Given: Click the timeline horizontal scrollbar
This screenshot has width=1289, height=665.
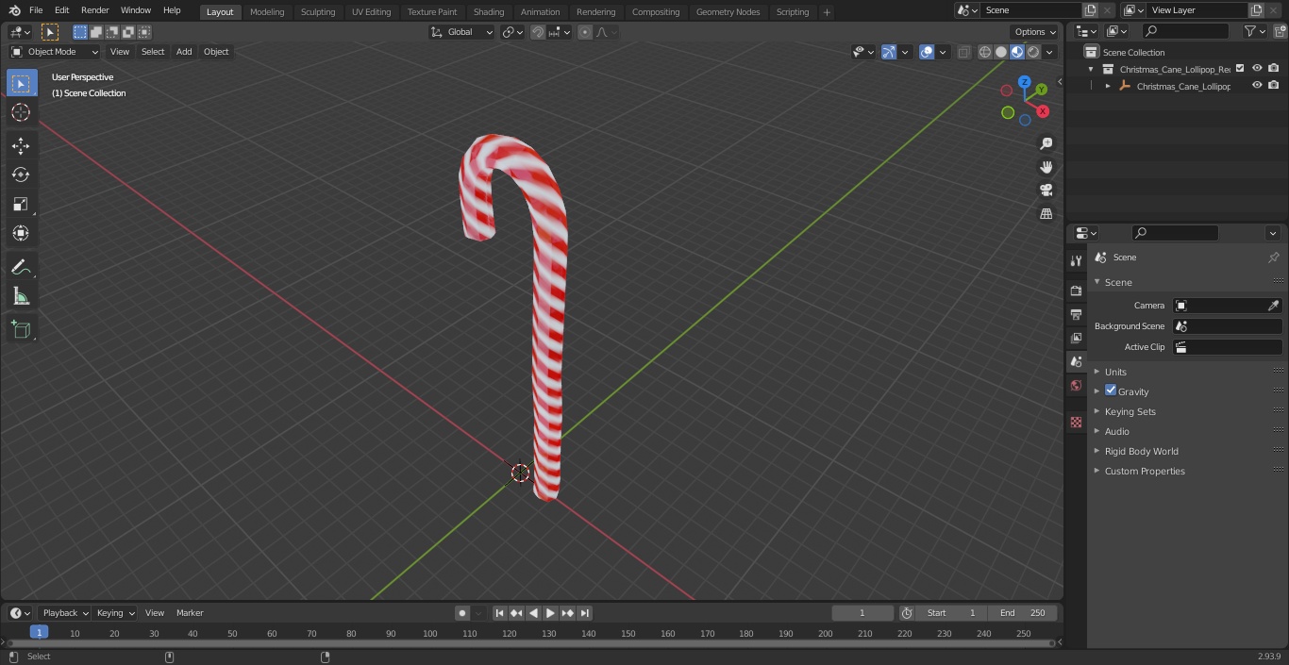Looking at the screenshot, I should click(x=530, y=643).
